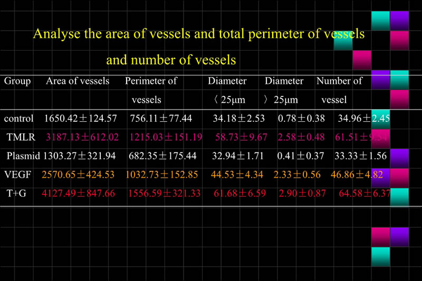Select the 'Area of vessels' column header
This screenshot has width=422, height=281.
point(78,81)
